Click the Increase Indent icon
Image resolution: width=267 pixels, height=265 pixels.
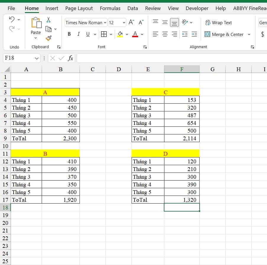point(194,34)
